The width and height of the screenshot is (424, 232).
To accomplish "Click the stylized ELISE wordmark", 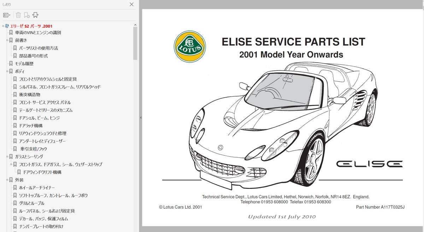I will (x=369, y=164).
